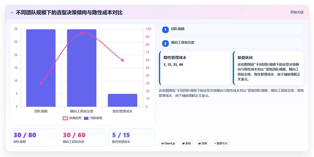The width and height of the screenshot is (314, 157).
Task: Click the 30 / 80 团队规模 stat card
Action: point(33,138)
